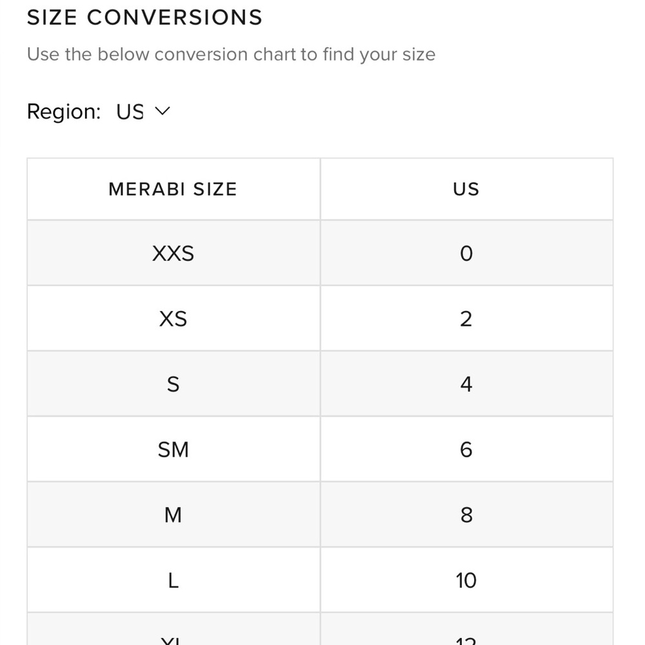645x645 pixels.
Task: Click the US column header
Action: pos(466,189)
